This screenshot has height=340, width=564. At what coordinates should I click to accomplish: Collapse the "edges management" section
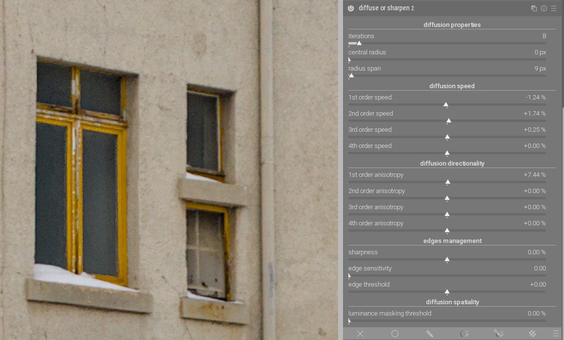point(452,241)
